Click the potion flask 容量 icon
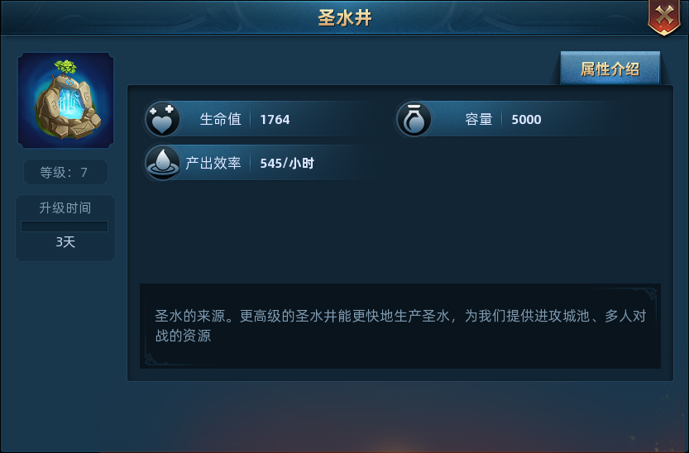Viewport: 689px width, 453px height. 414,119
